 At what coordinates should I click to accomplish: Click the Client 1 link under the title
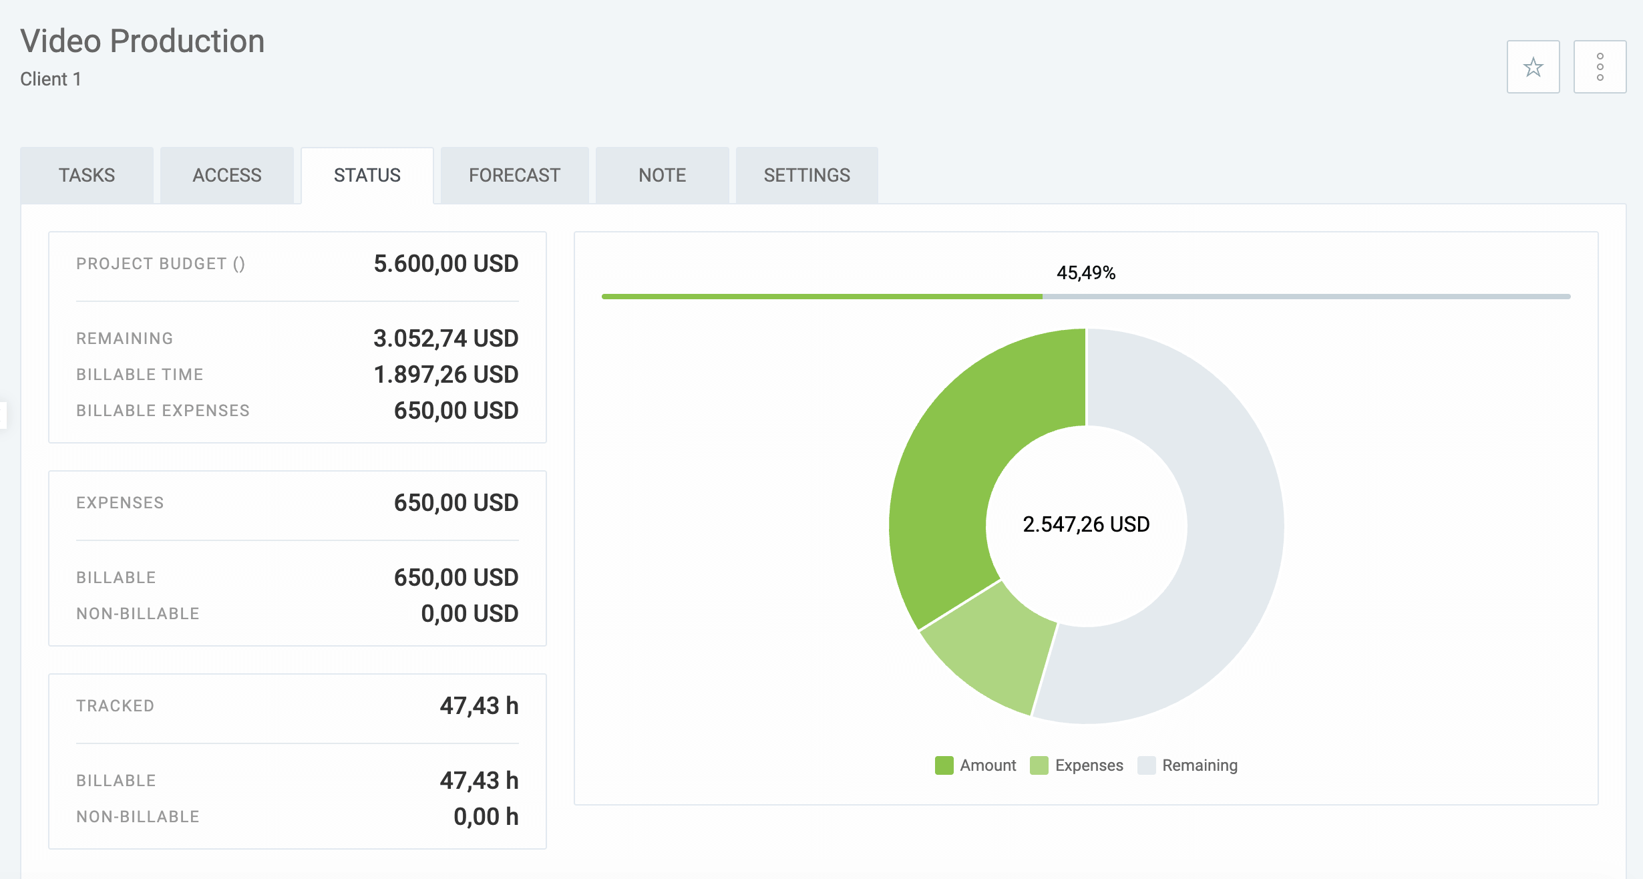coord(50,79)
